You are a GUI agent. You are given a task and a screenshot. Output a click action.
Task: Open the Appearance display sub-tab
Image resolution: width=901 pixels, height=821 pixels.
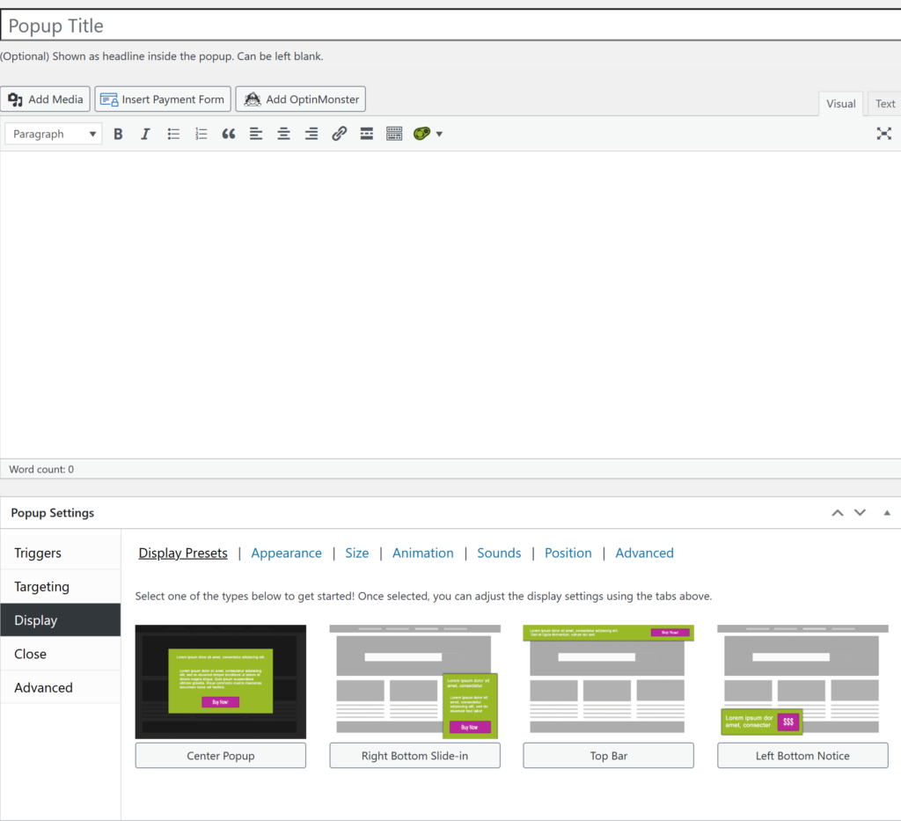coord(286,553)
